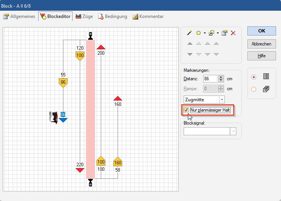Open the Züge tab
The width and height of the screenshot is (281, 201).
coord(84,16)
